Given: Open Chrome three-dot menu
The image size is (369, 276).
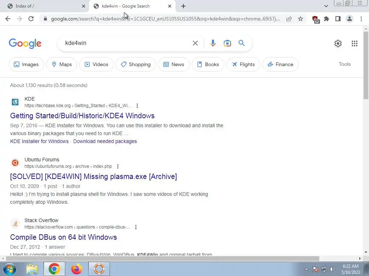Looking at the screenshot, I should 361,19.
